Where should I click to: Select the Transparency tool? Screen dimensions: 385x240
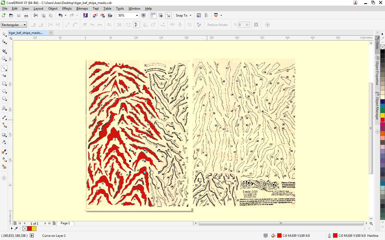(x=4, y=142)
